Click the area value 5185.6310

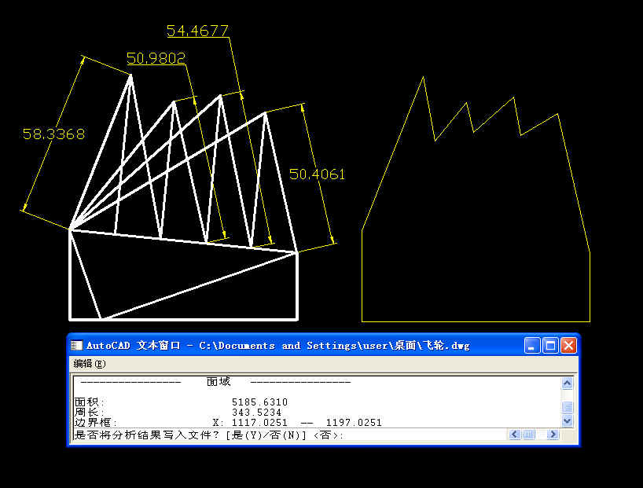pos(259,402)
